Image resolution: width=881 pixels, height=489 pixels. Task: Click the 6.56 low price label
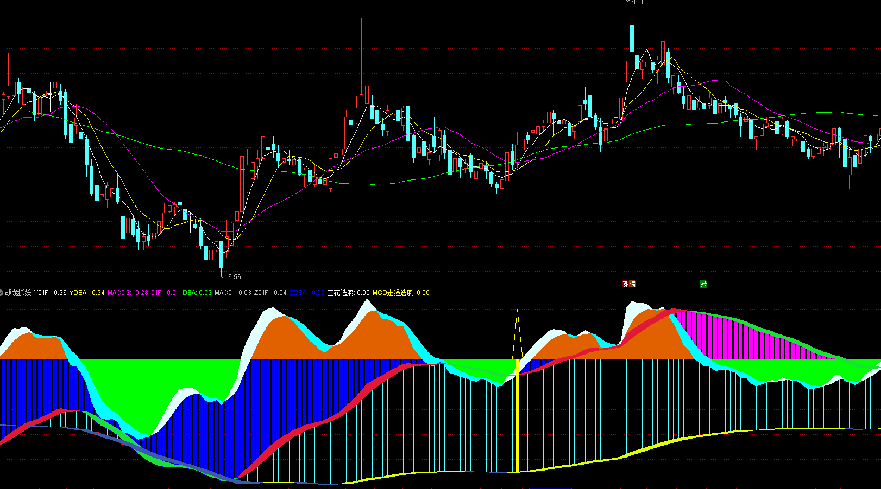point(234,277)
